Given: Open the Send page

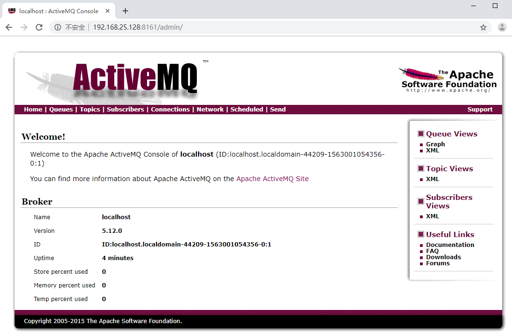Looking at the screenshot, I should click(278, 110).
